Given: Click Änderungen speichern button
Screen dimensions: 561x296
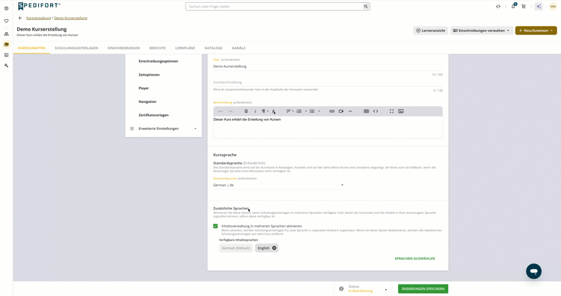Looking at the screenshot, I should click(423, 289).
